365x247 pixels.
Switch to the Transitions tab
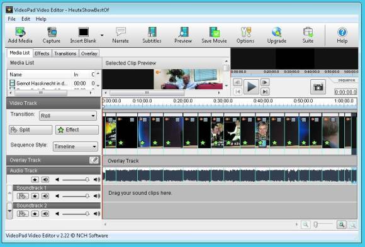click(x=65, y=53)
